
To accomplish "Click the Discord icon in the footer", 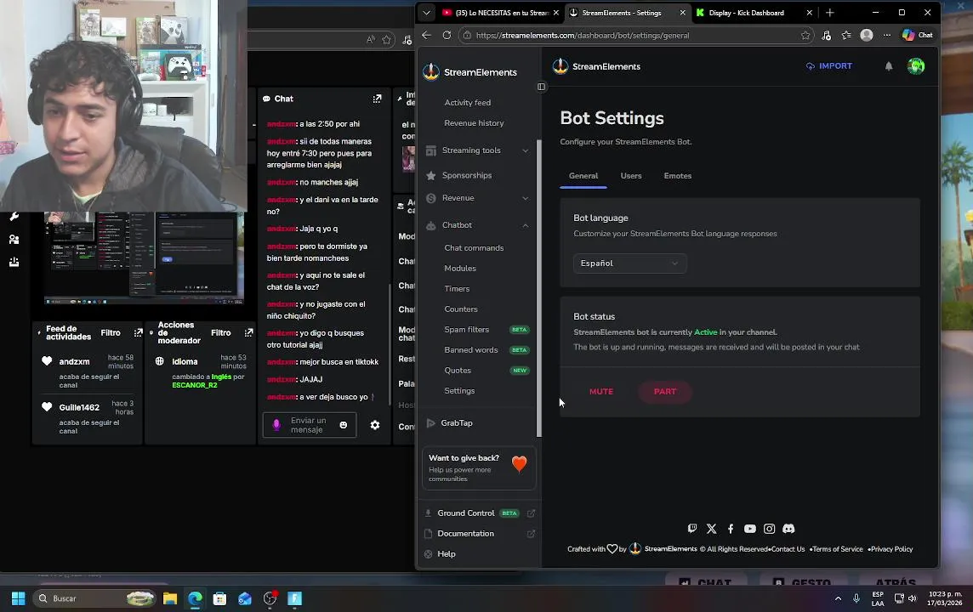I will [788, 529].
